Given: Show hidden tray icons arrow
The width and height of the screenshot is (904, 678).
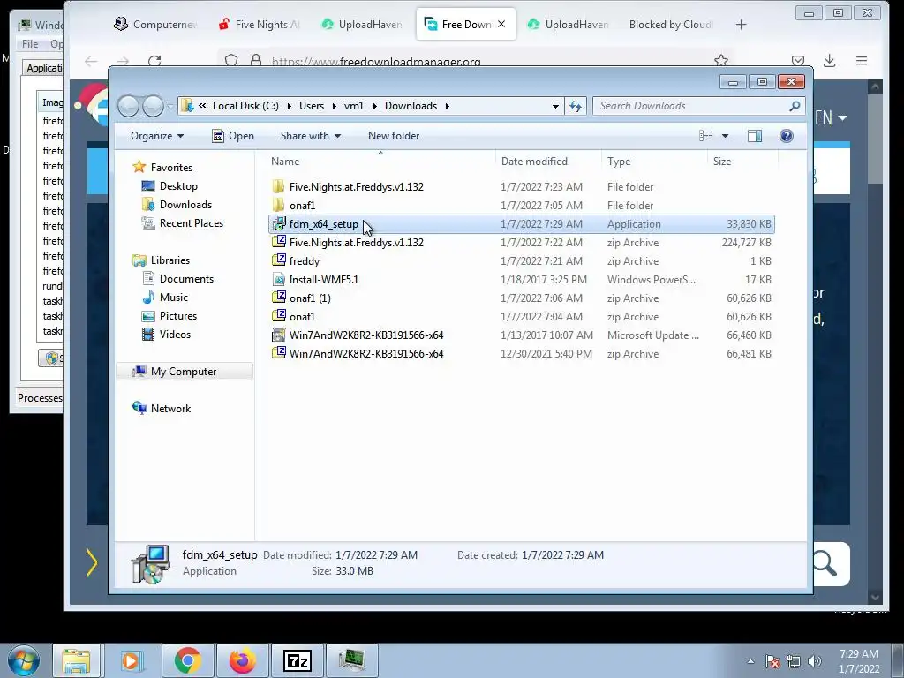Looking at the screenshot, I should 750,661.
